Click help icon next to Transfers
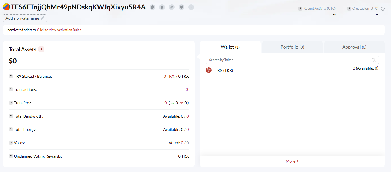Screen dimensions: 391x172 (11, 103)
